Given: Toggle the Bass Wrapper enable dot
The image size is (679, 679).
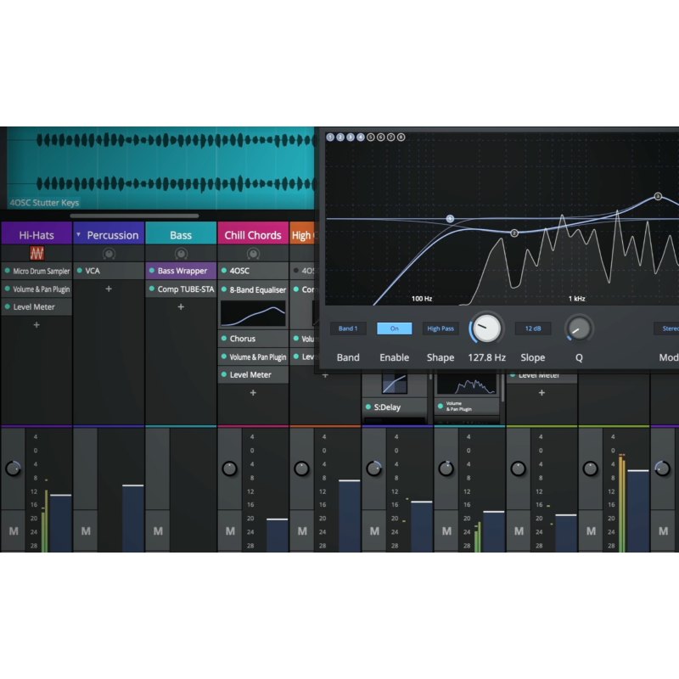Looking at the screenshot, I should 152,271.
